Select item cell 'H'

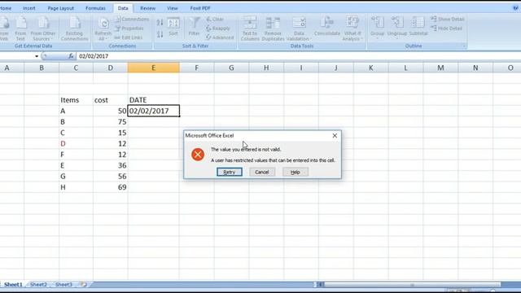pyautogui.click(x=76, y=187)
